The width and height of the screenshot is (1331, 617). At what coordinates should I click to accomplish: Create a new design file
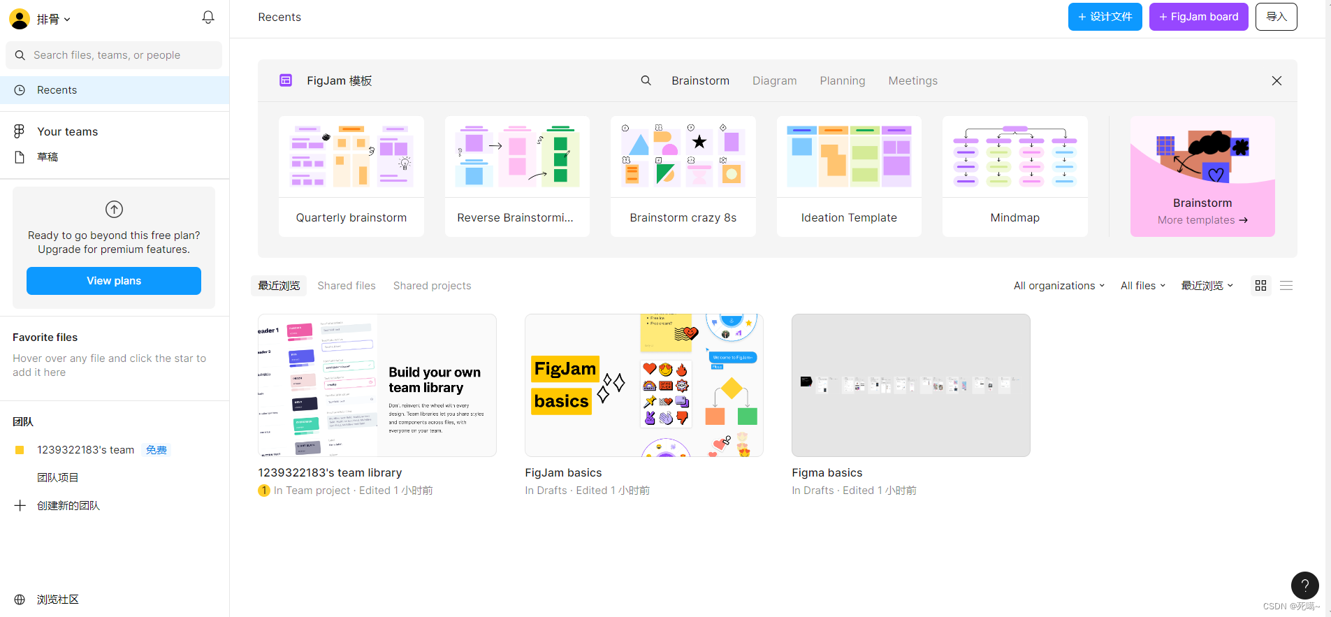tap(1105, 17)
